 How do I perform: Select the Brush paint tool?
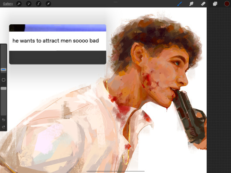[x=180, y=4]
